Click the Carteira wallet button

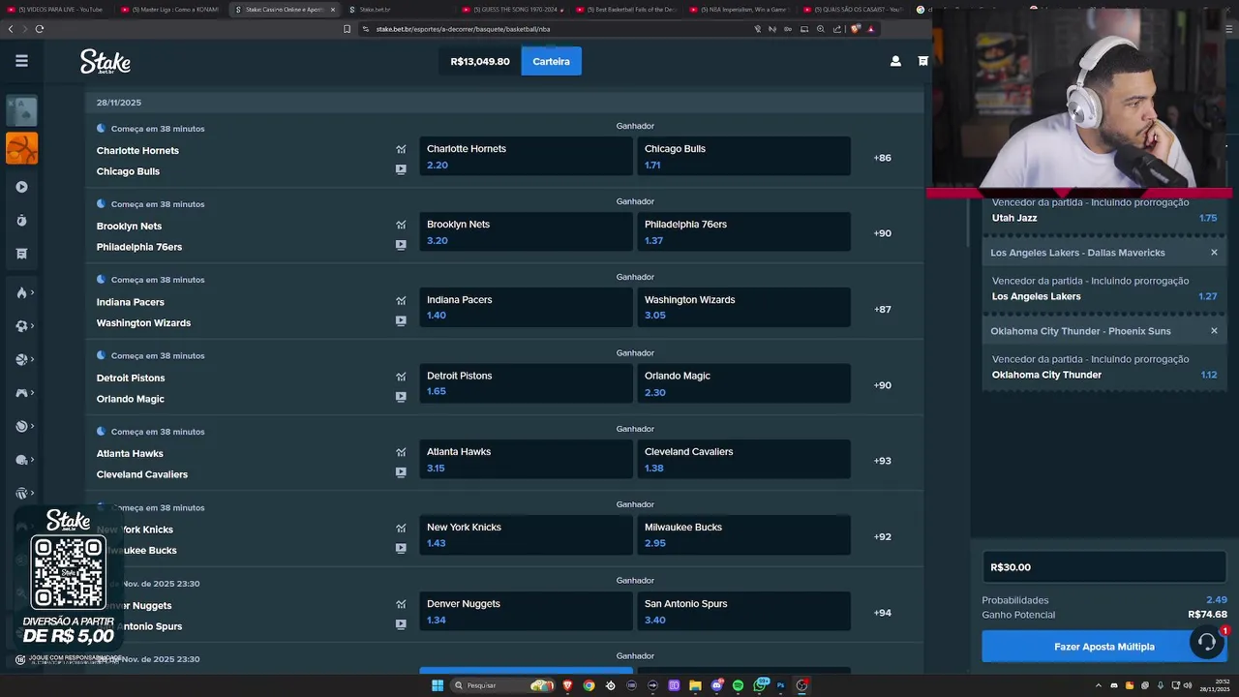[x=551, y=61]
